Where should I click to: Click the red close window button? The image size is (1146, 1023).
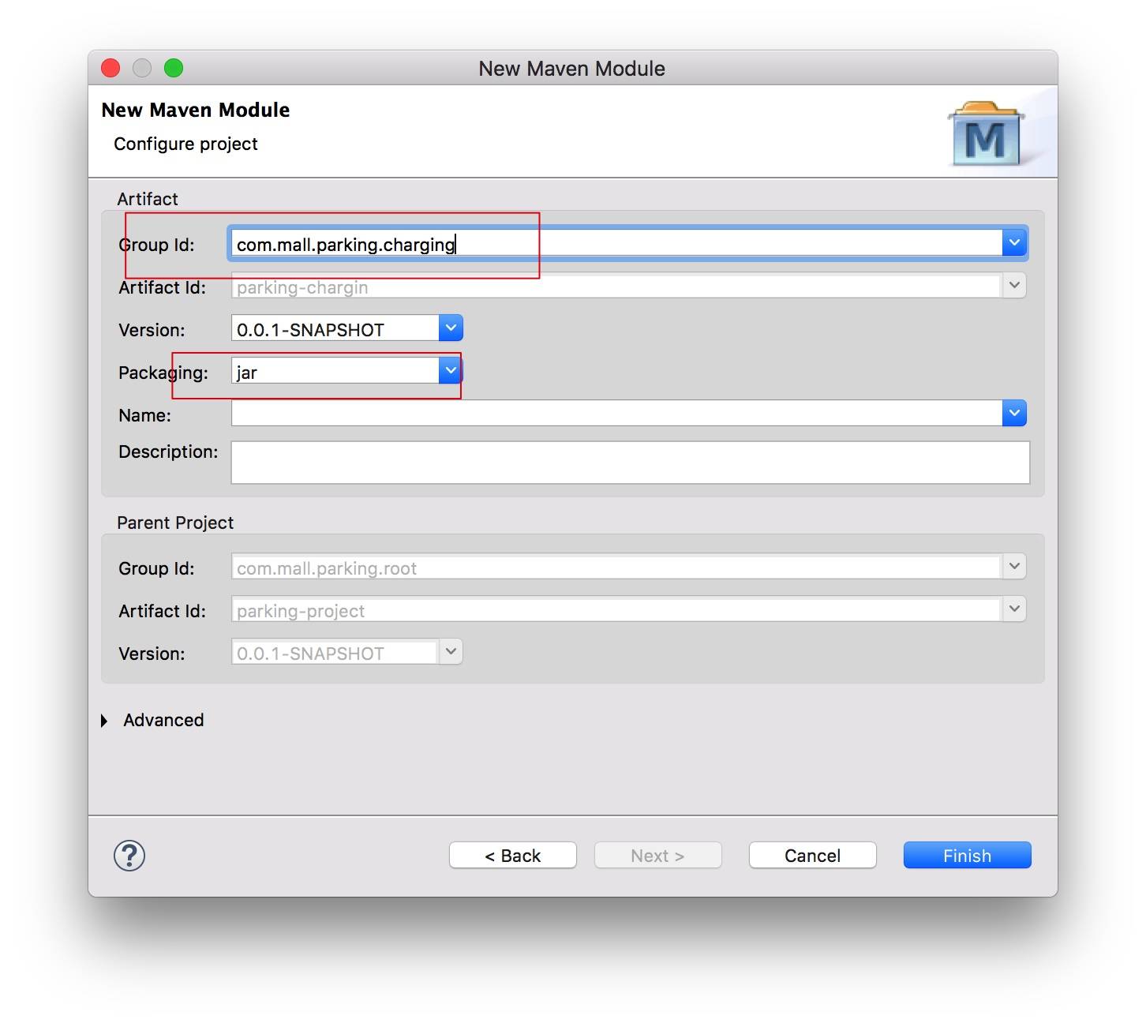click(110, 69)
